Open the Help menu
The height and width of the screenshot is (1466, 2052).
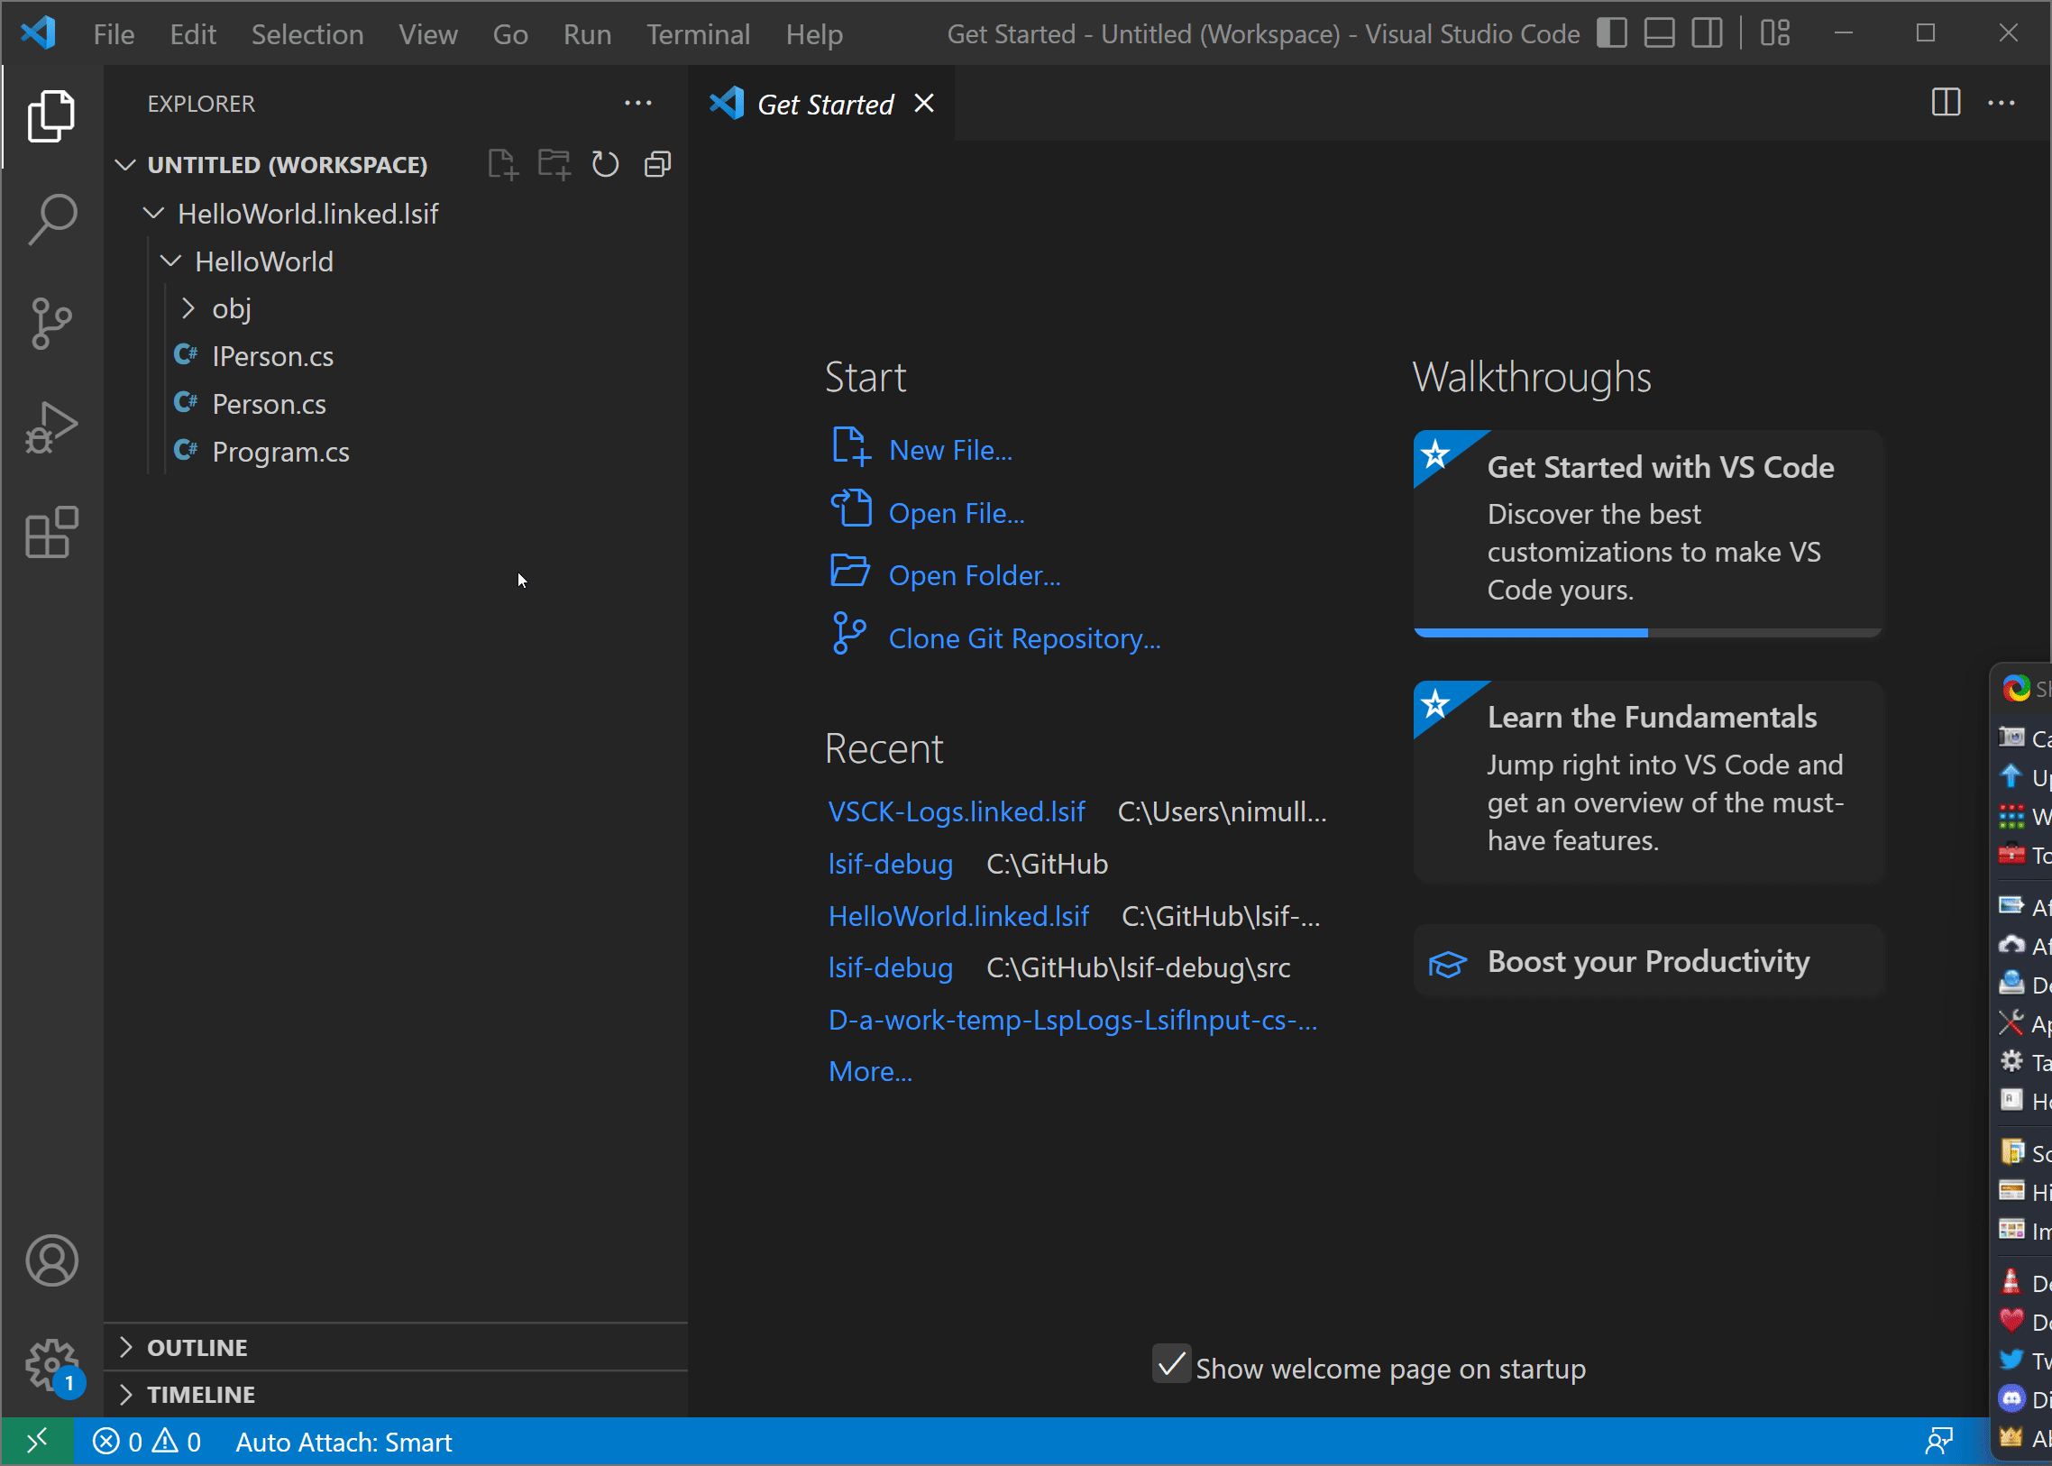(x=813, y=34)
